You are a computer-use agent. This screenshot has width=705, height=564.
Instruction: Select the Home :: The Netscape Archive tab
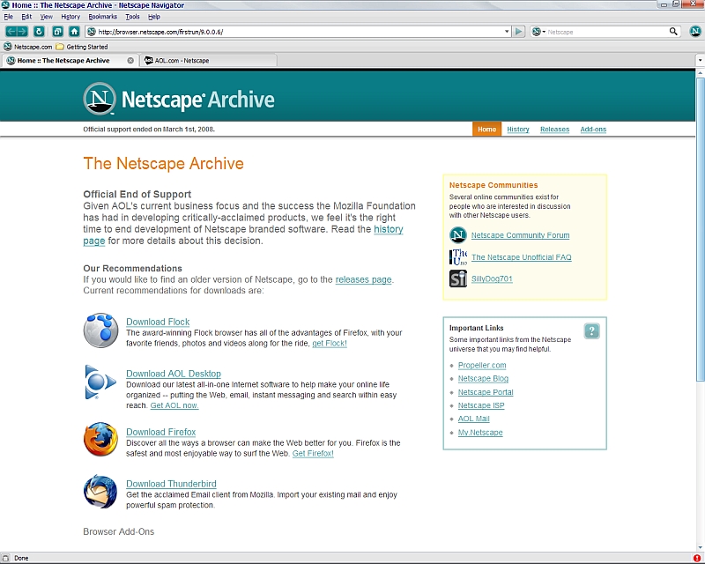(70, 60)
